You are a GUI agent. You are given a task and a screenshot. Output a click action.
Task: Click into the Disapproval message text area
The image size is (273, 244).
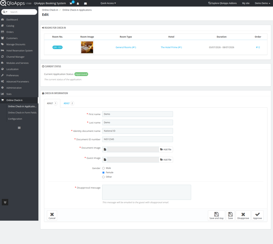[146, 192]
